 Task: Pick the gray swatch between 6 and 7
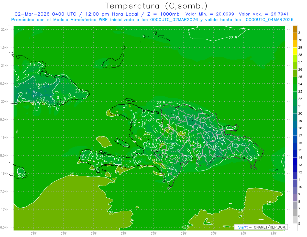[x=295, y=212]
